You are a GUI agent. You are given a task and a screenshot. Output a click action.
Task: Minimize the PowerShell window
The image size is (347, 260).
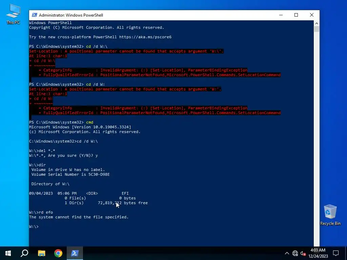coord(281,15)
